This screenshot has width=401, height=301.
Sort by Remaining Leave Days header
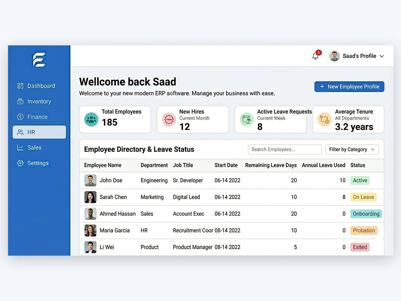pyautogui.click(x=271, y=165)
